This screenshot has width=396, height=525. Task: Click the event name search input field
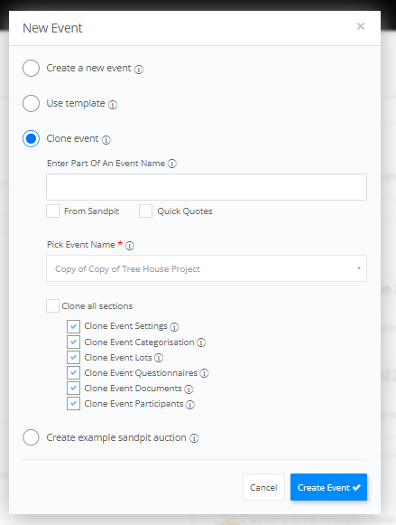click(x=207, y=187)
